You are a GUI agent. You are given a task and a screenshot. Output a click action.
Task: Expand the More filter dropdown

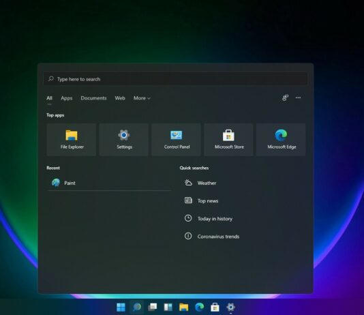pyautogui.click(x=142, y=98)
